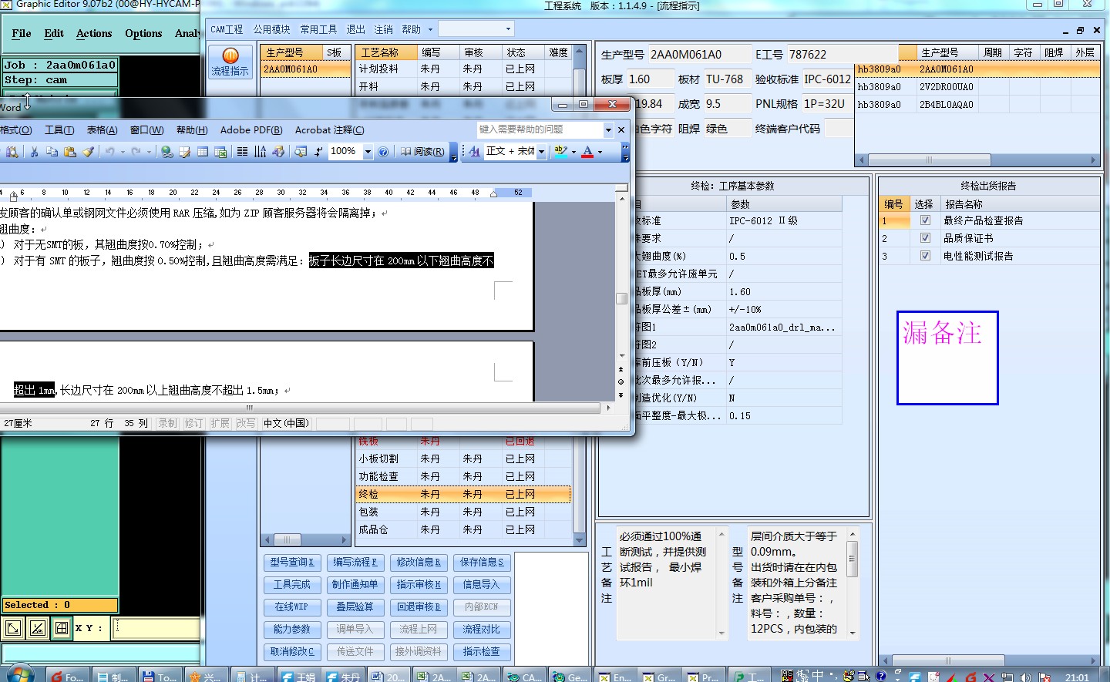Open the style 正文 + 宋体 dropdown
1110x682 pixels.
tap(541, 152)
